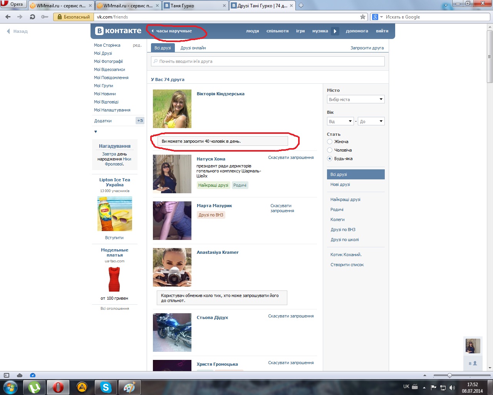The height and width of the screenshot is (395, 493).
Task: Open Мої Налаштування in sidebar
Action: pyautogui.click(x=112, y=110)
